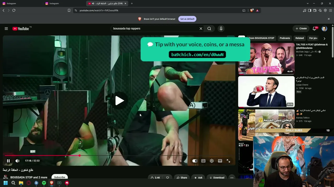
Task: Open the Windows Start menu
Action: [x=5, y=183]
